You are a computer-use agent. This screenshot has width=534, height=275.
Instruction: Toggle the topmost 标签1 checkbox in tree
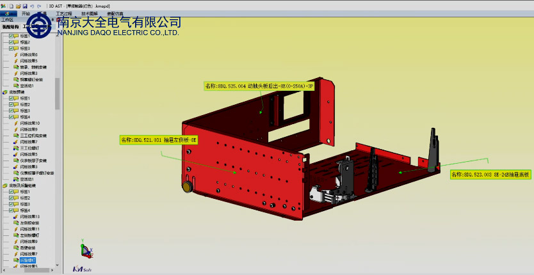(12, 36)
